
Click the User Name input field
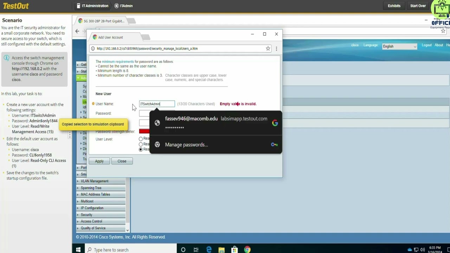coord(157,104)
